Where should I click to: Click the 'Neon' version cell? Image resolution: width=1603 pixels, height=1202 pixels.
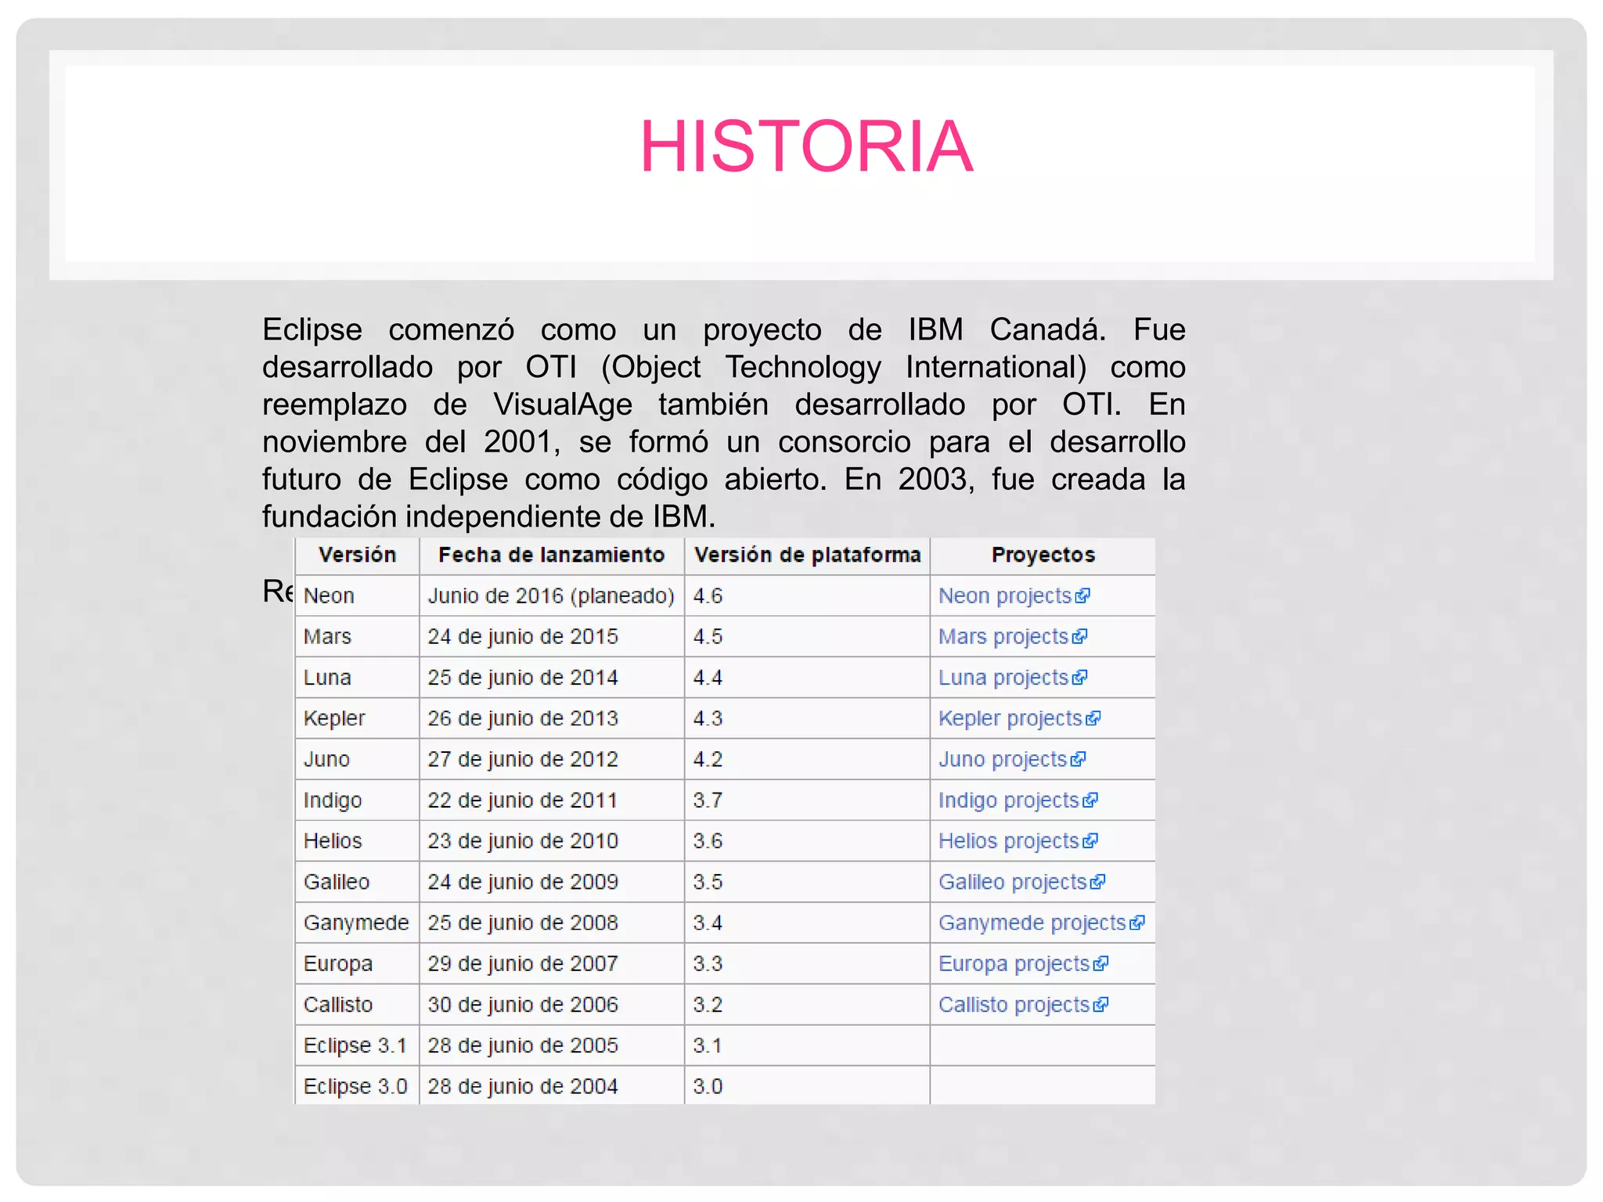pos(357,596)
